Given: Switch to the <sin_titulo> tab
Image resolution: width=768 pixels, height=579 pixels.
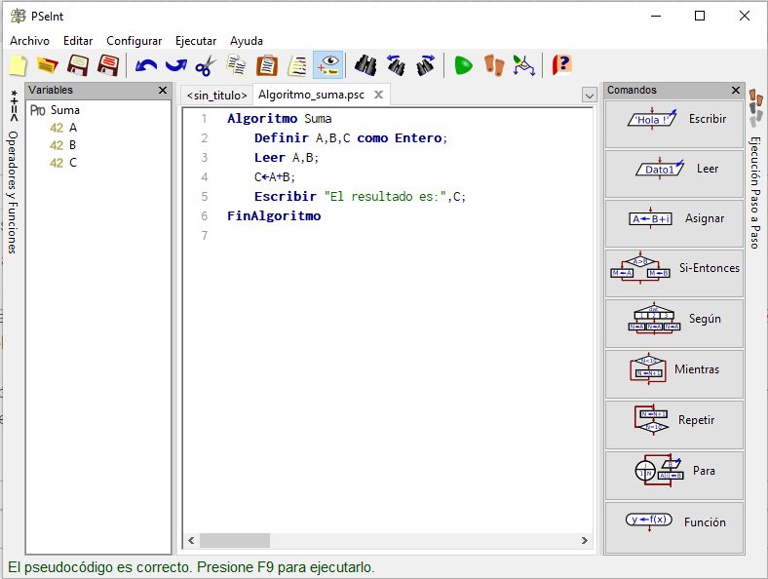Looking at the screenshot, I should click(216, 95).
